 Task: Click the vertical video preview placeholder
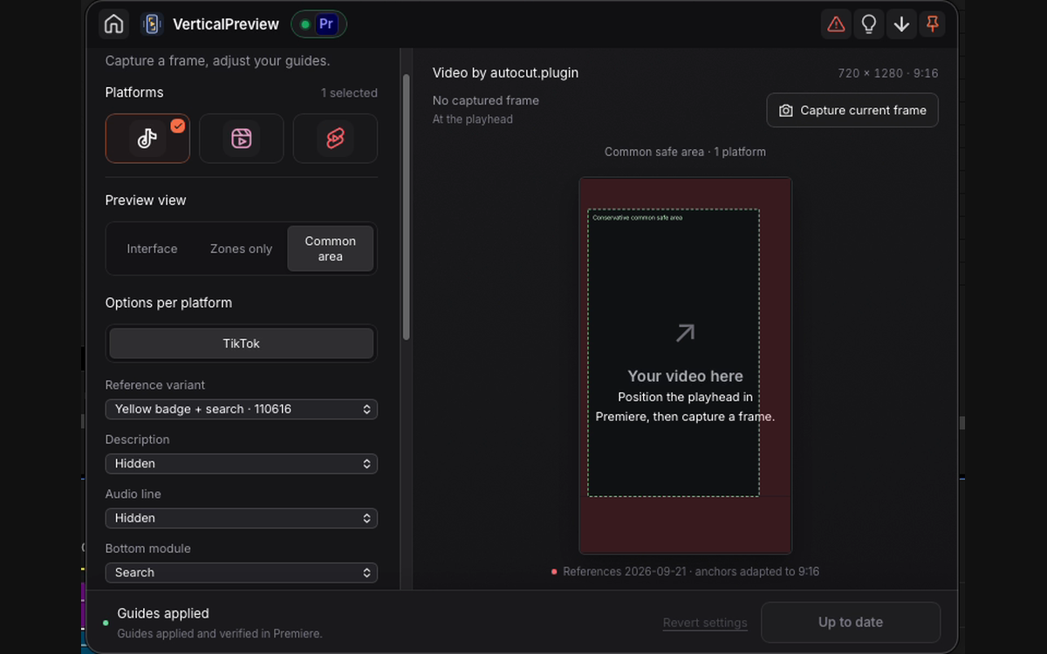[x=686, y=365]
